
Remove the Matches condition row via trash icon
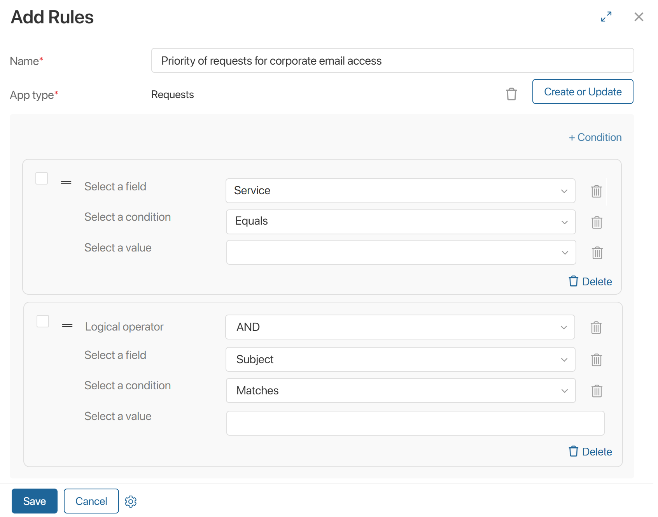click(597, 391)
